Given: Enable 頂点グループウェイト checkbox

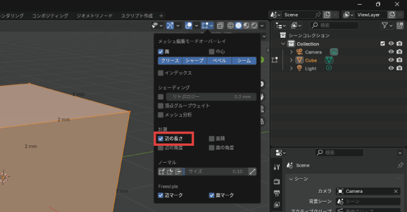Looking at the screenshot, I should 161,106.
